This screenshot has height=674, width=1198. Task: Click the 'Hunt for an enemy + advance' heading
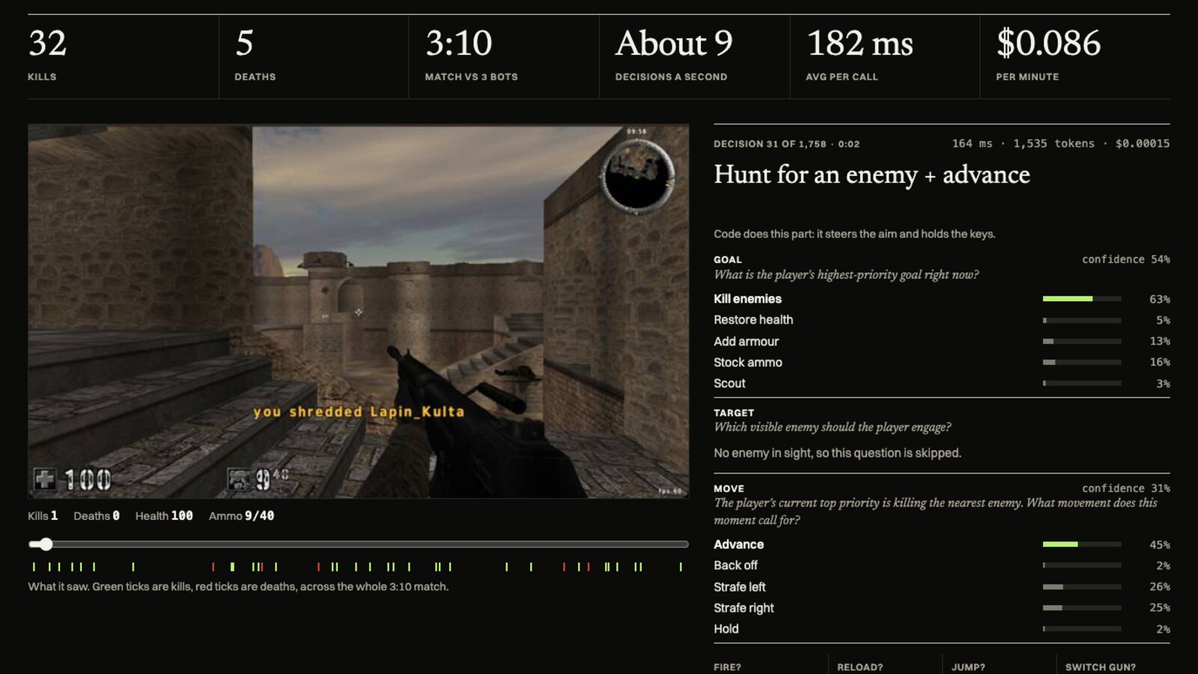coord(872,174)
